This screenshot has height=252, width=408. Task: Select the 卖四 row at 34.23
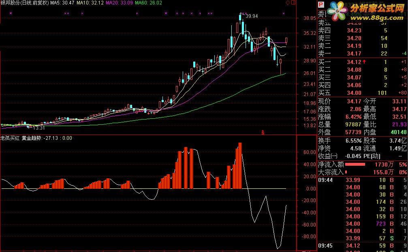pyautogui.click(x=362, y=30)
